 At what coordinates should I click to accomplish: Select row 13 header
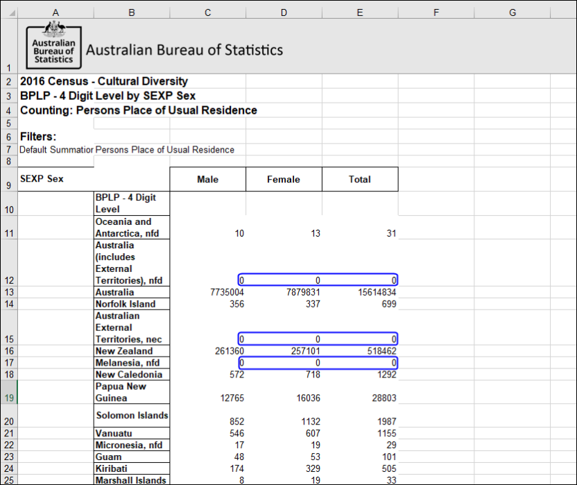[x=9, y=292]
